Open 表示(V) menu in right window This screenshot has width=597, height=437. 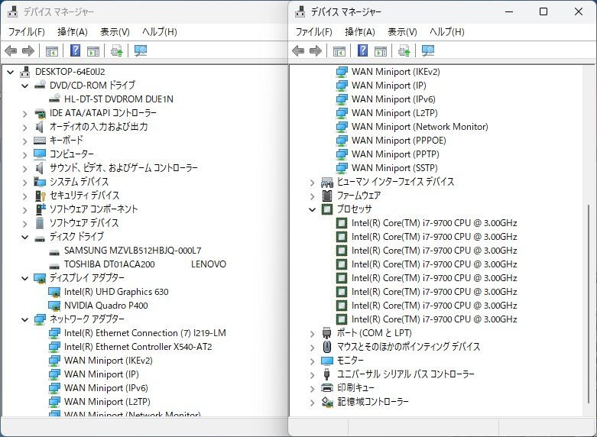click(402, 32)
